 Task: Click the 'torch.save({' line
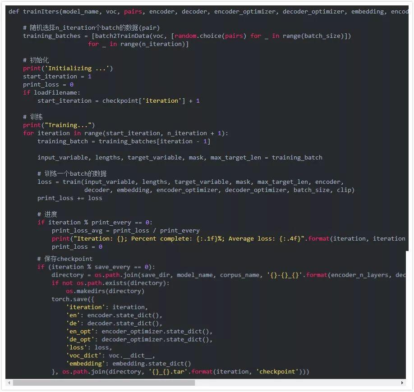click(73, 299)
